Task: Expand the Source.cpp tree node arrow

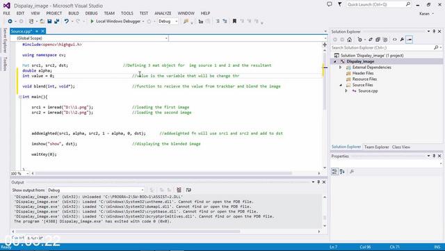Action: coord(346,91)
